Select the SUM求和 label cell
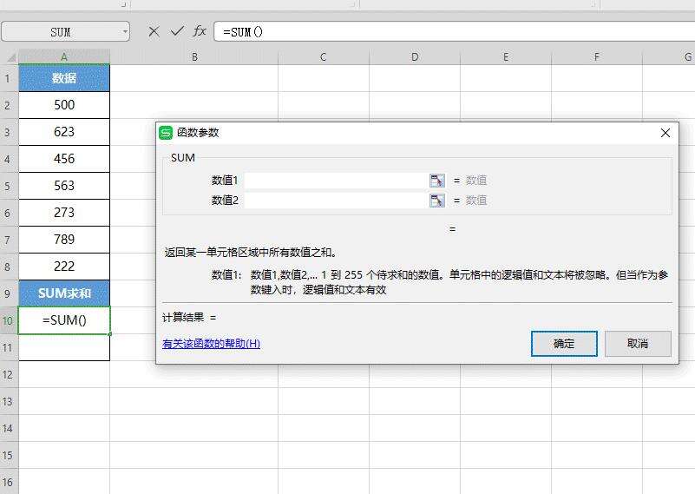695x494 pixels. [64, 293]
